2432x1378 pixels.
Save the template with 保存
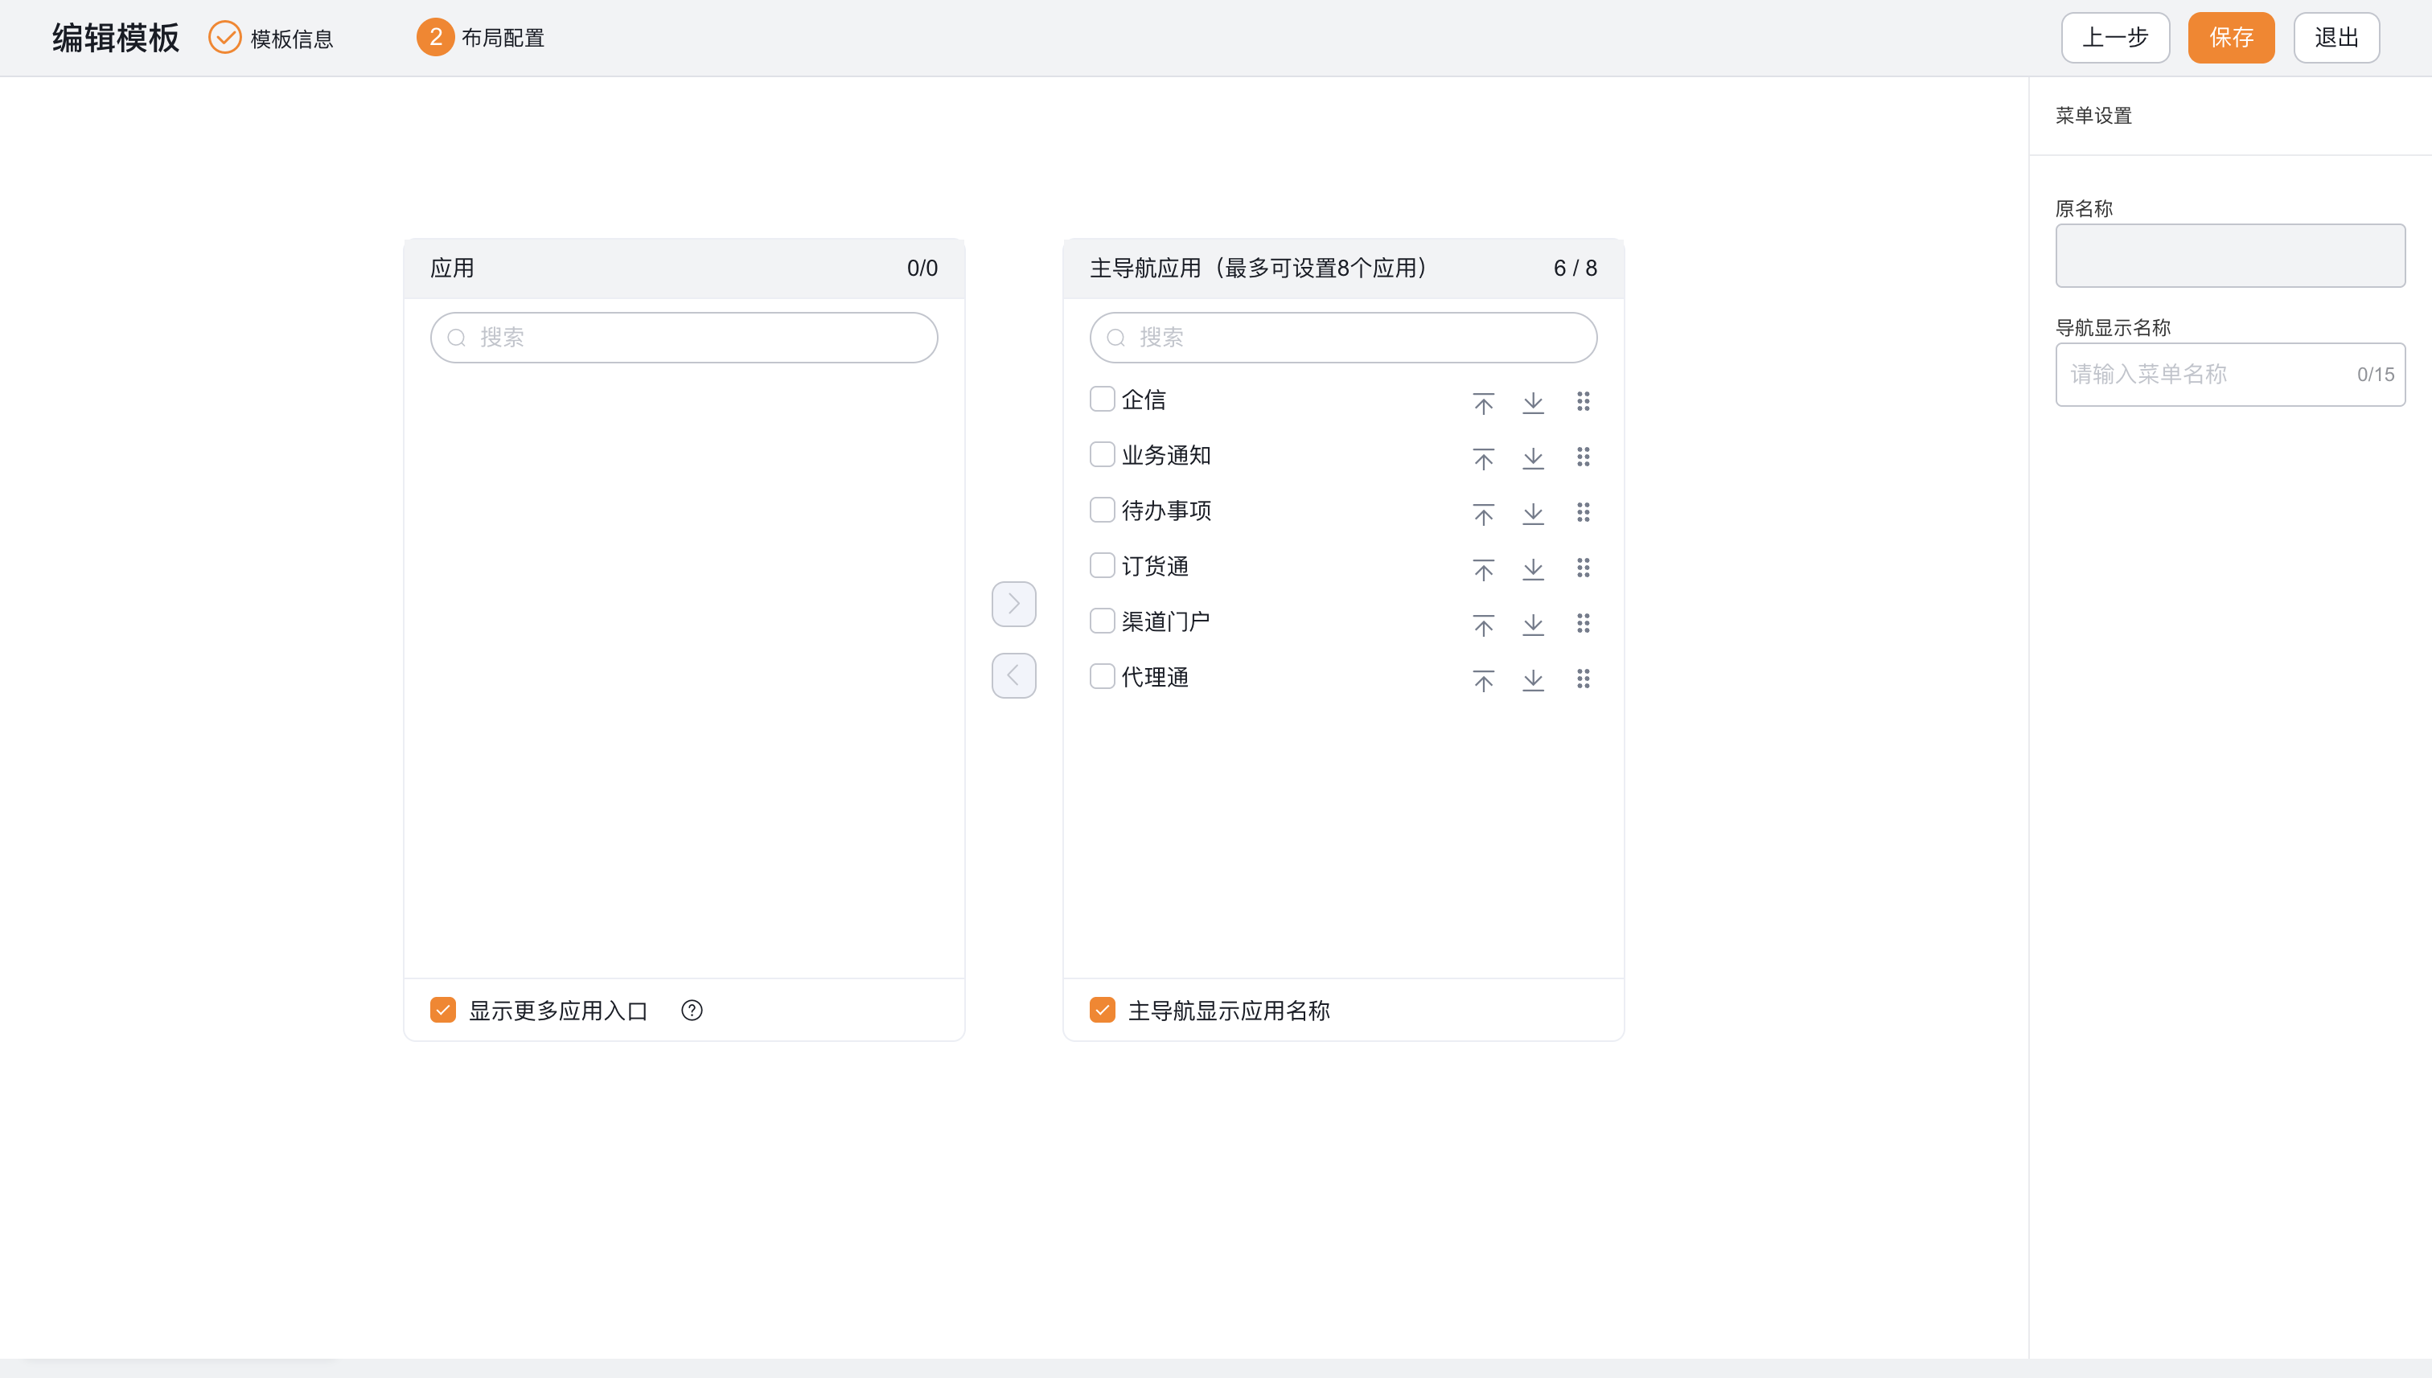click(2231, 38)
